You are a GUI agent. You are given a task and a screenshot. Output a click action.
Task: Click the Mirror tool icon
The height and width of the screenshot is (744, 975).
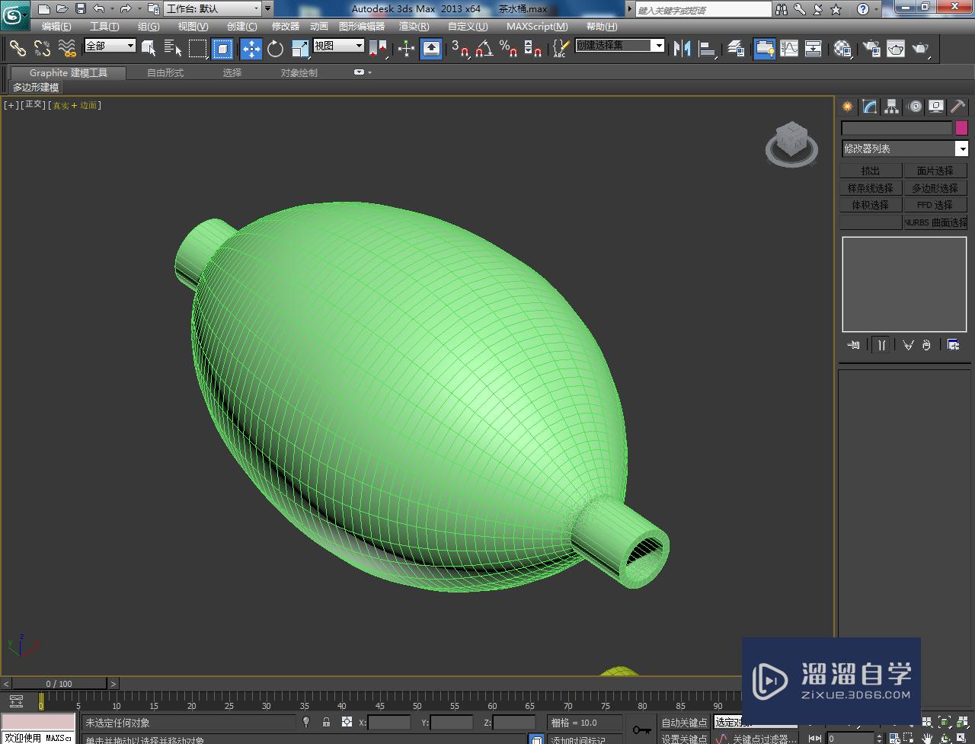coord(682,49)
